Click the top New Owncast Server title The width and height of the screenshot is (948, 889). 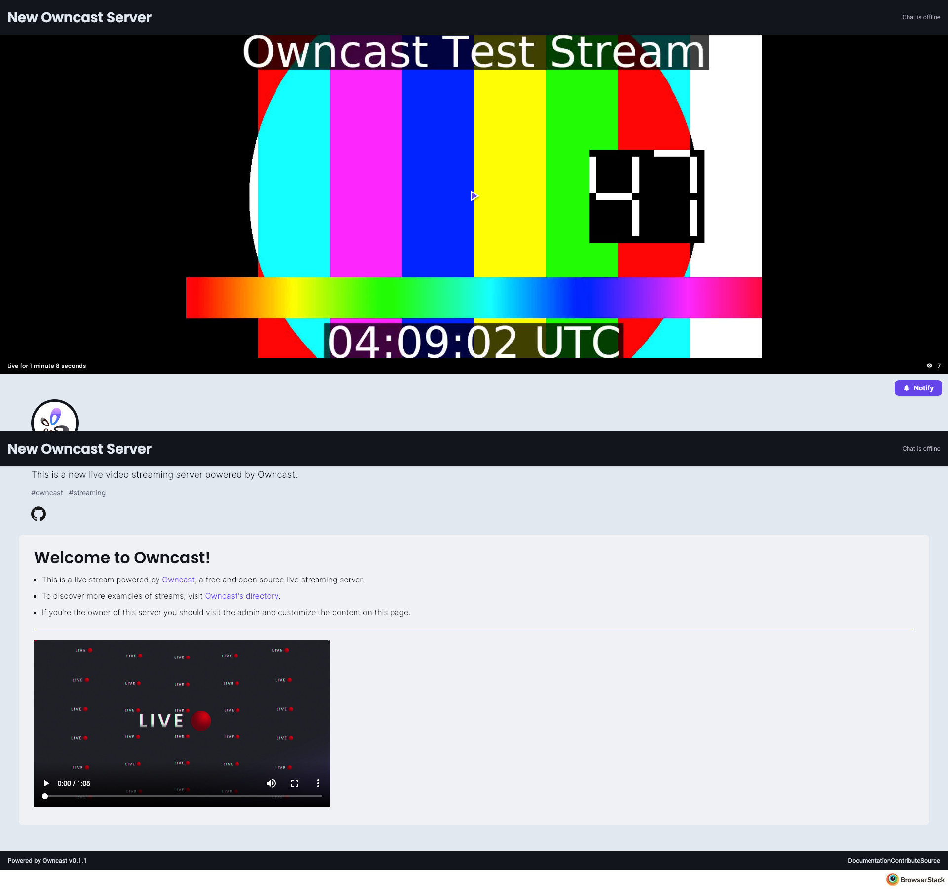click(79, 17)
